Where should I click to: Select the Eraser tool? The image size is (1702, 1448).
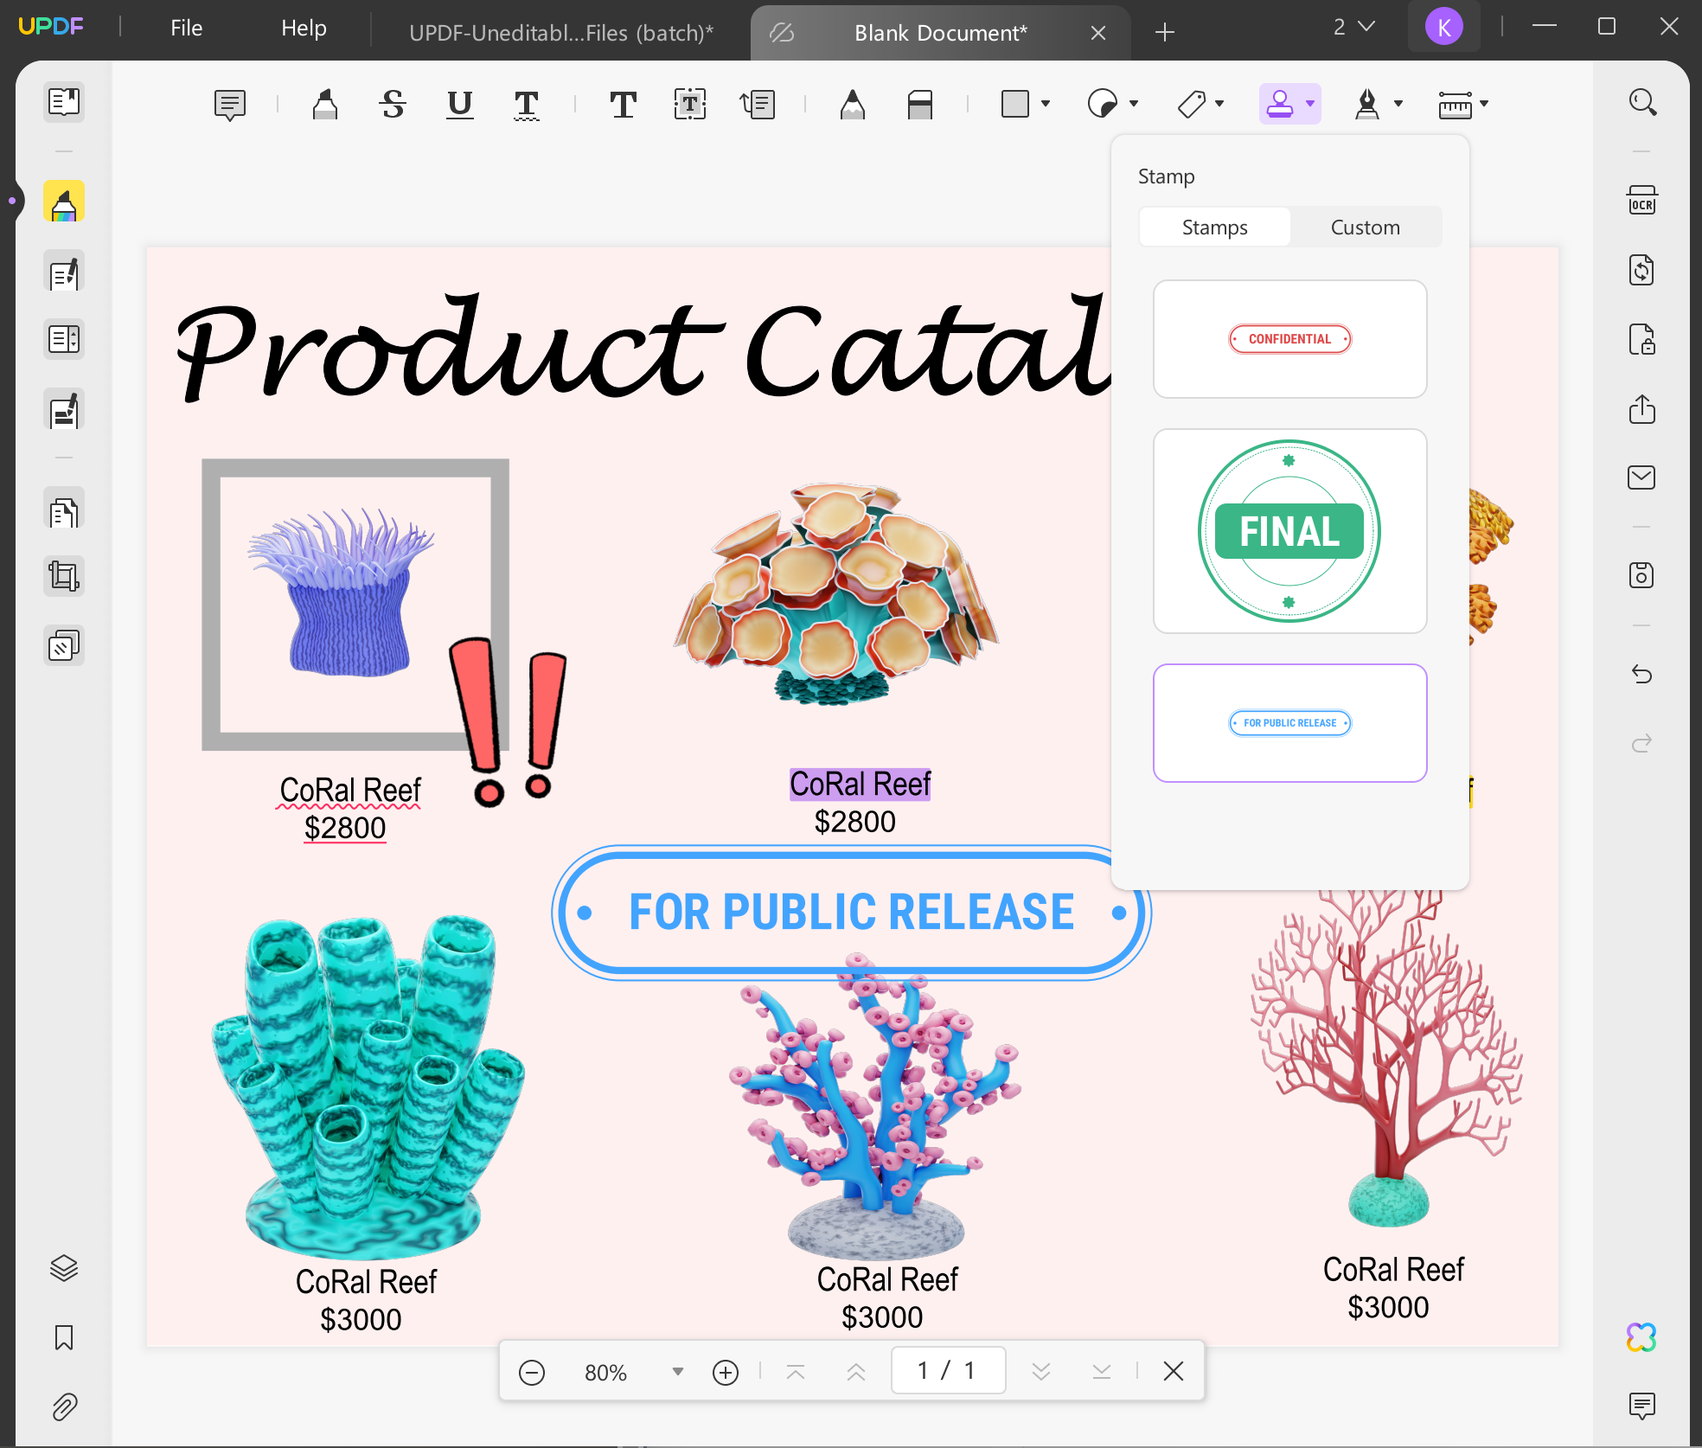(919, 105)
